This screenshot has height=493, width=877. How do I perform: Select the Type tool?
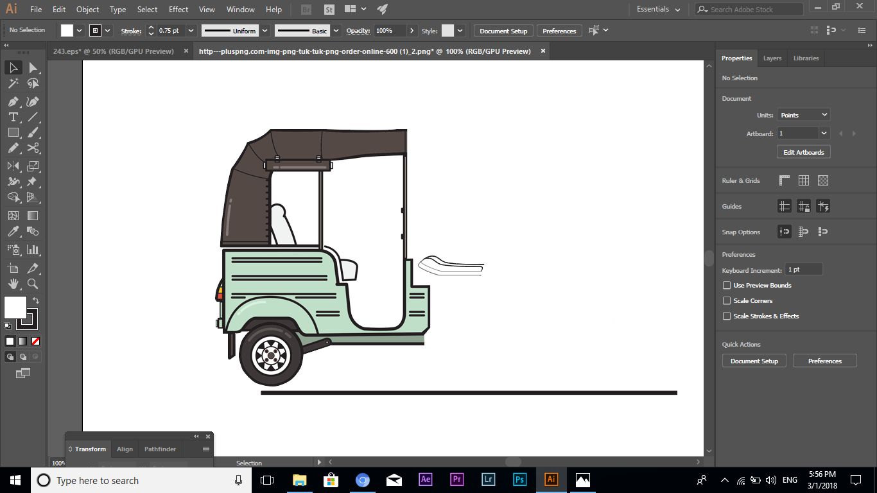point(13,117)
